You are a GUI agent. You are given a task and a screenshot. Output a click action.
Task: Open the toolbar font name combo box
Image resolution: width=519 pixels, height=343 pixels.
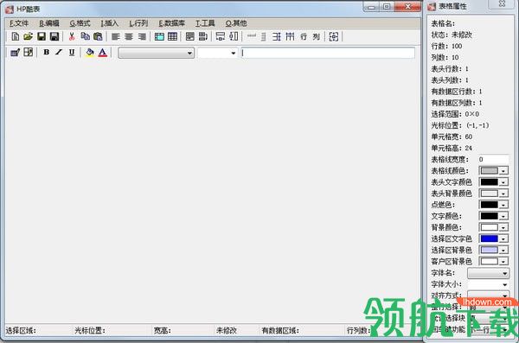click(156, 53)
